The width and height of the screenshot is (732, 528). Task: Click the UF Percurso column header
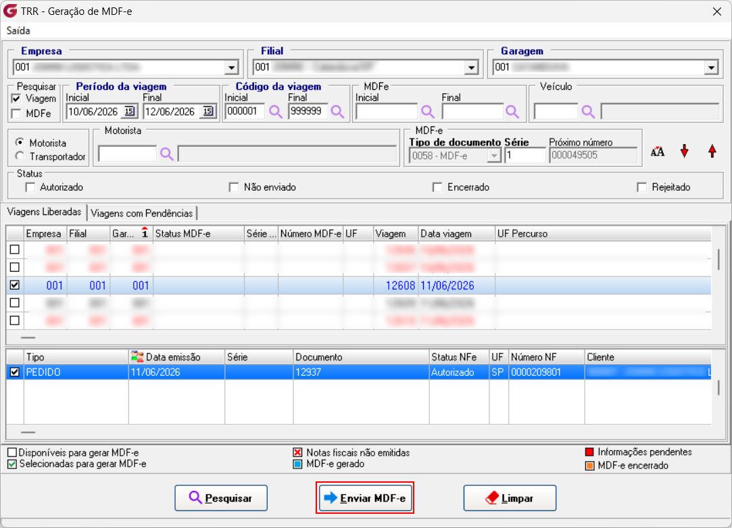click(603, 233)
